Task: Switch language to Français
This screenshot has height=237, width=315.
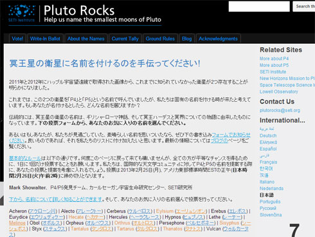Action: pos(268,162)
